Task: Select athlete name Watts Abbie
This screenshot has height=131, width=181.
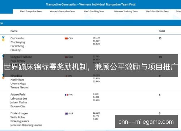Action: 18,117
